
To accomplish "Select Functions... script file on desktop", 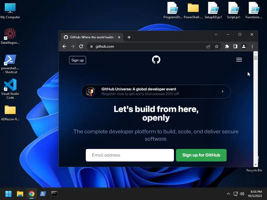I will tap(254, 10).
